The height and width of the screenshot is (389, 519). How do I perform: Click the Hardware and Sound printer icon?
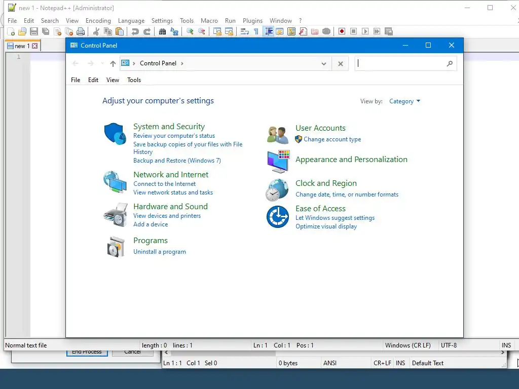tap(115, 215)
